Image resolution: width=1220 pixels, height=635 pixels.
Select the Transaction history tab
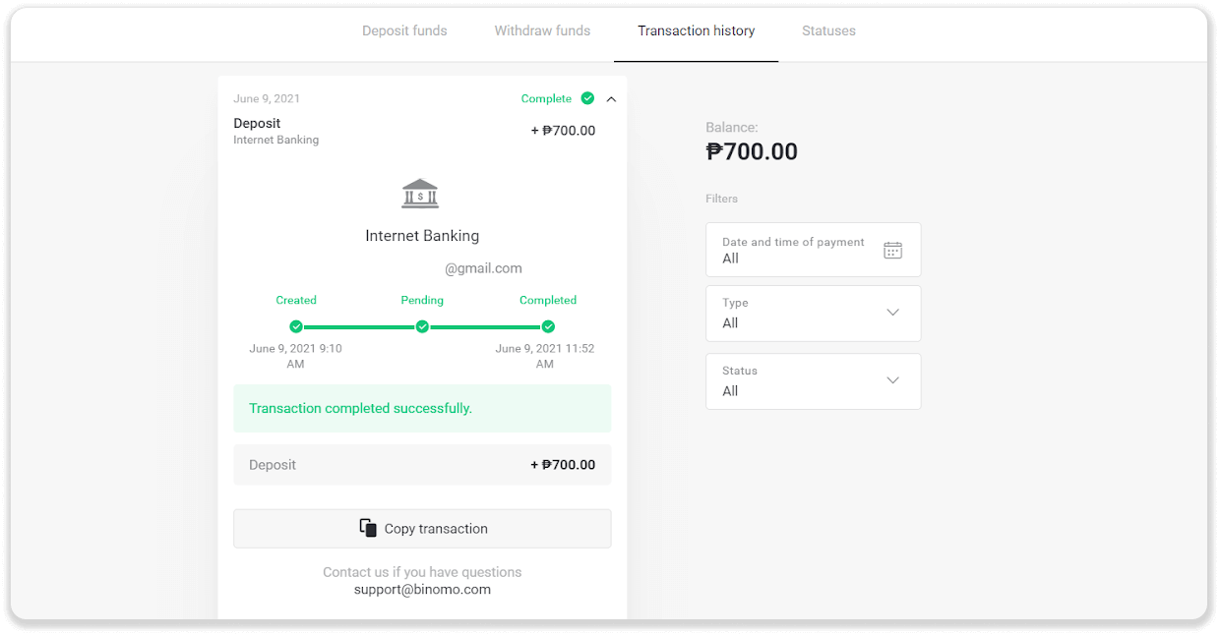point(696,30)
